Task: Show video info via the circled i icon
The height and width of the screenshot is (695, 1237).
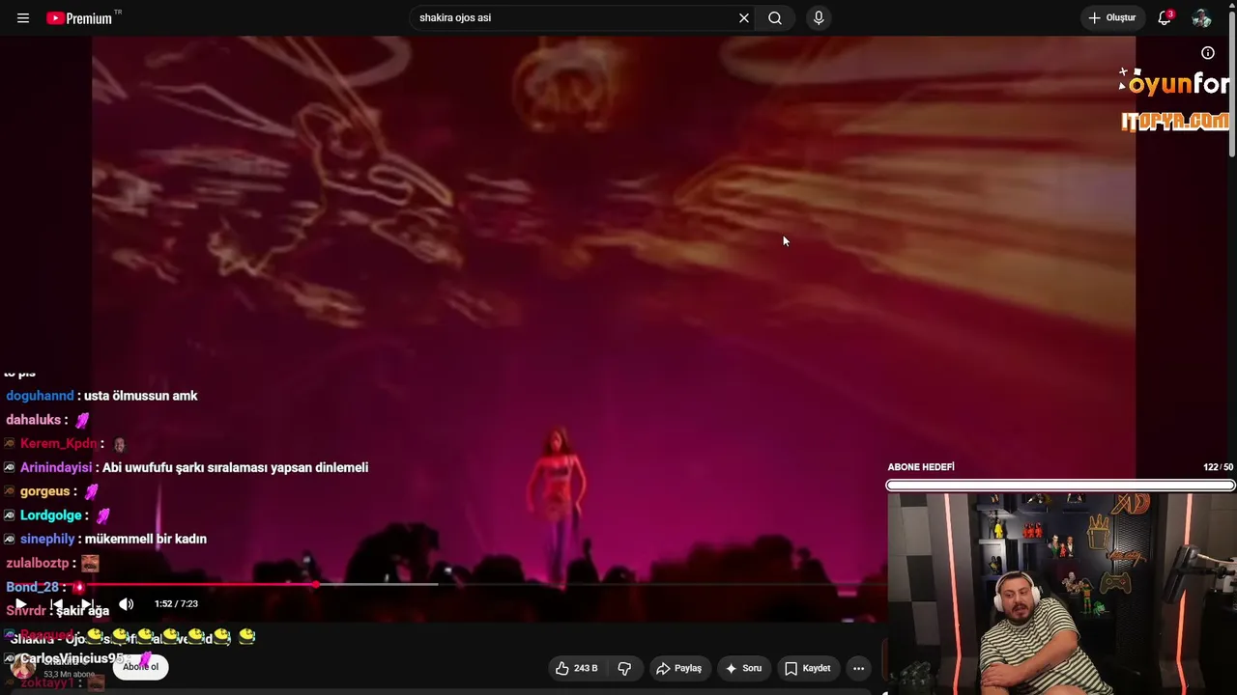Action: tap(1208, 53)
